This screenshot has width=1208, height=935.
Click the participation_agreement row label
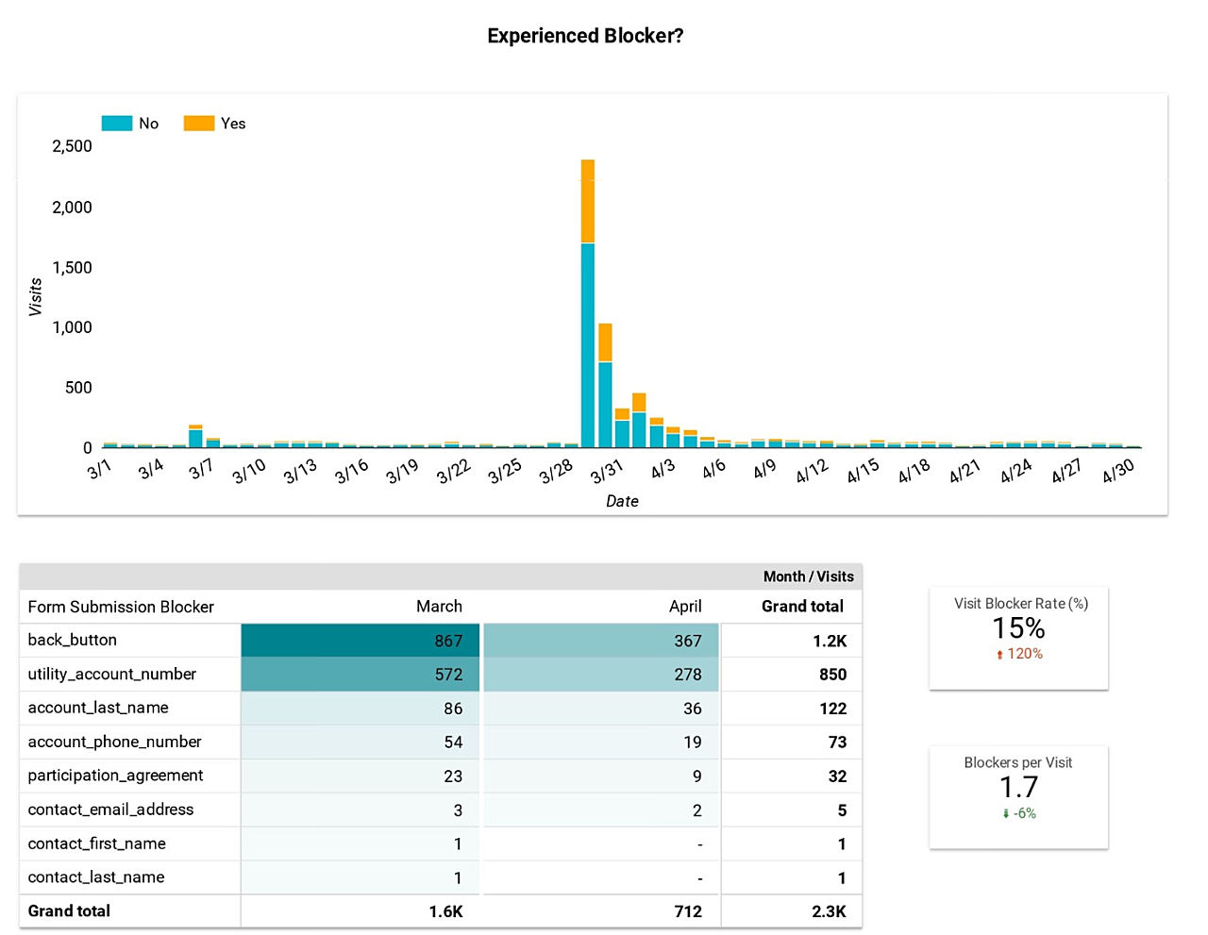coord(115,776)
